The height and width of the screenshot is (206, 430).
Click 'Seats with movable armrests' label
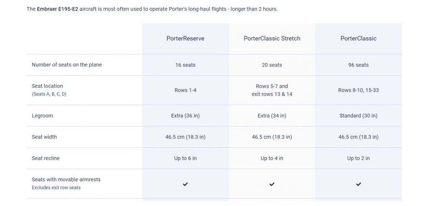coord(66,180)
